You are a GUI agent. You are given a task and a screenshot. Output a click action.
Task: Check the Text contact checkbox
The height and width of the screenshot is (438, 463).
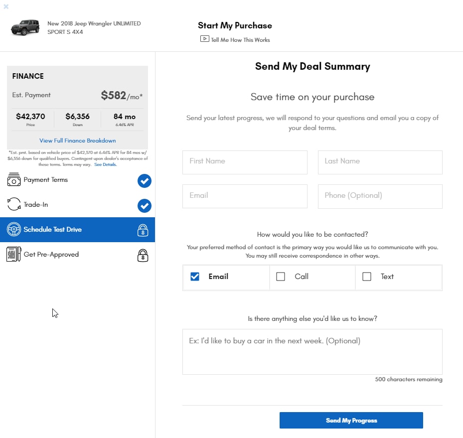click(x=367, y=277)
